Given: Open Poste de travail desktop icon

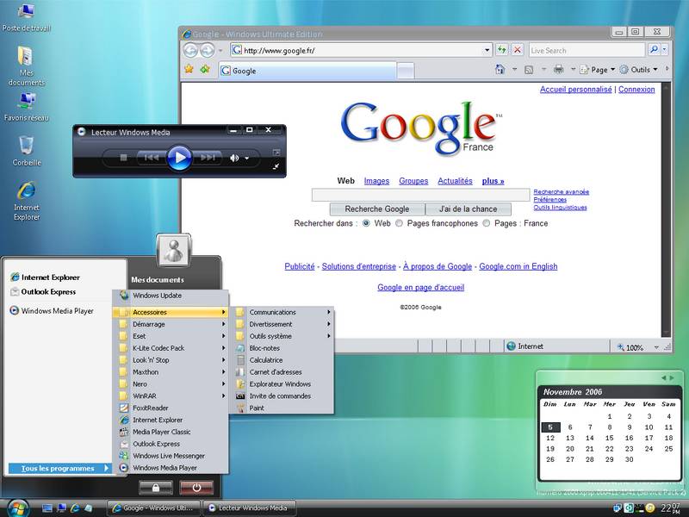Looking at the screenshot, I should (x=27, y=17).
